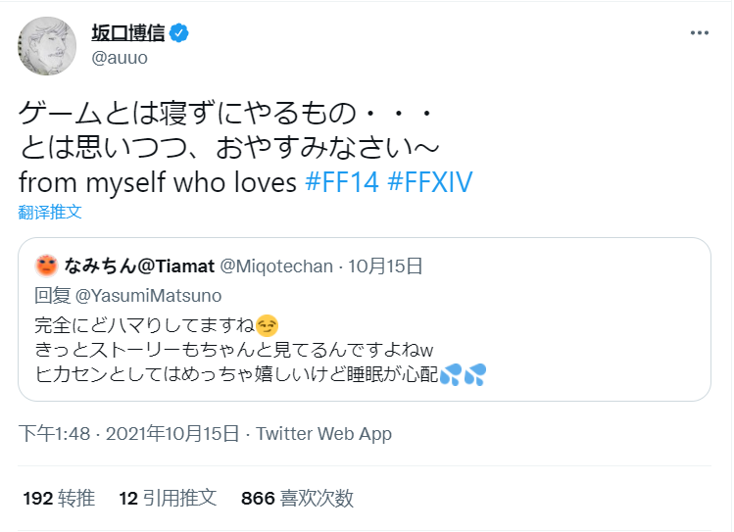View the 12 引用推文 quote tweets

tap(167, 498)
